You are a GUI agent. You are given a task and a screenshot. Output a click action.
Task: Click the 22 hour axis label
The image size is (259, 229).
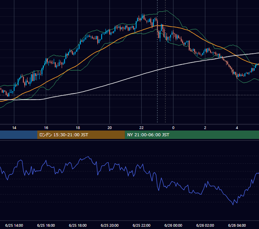coord(141,128)
